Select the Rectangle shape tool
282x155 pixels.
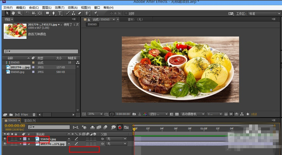47,13
